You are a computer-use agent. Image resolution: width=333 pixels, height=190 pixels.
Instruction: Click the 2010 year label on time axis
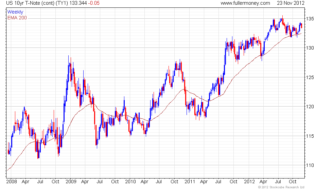pyautogui.click(x=130, y=182)
